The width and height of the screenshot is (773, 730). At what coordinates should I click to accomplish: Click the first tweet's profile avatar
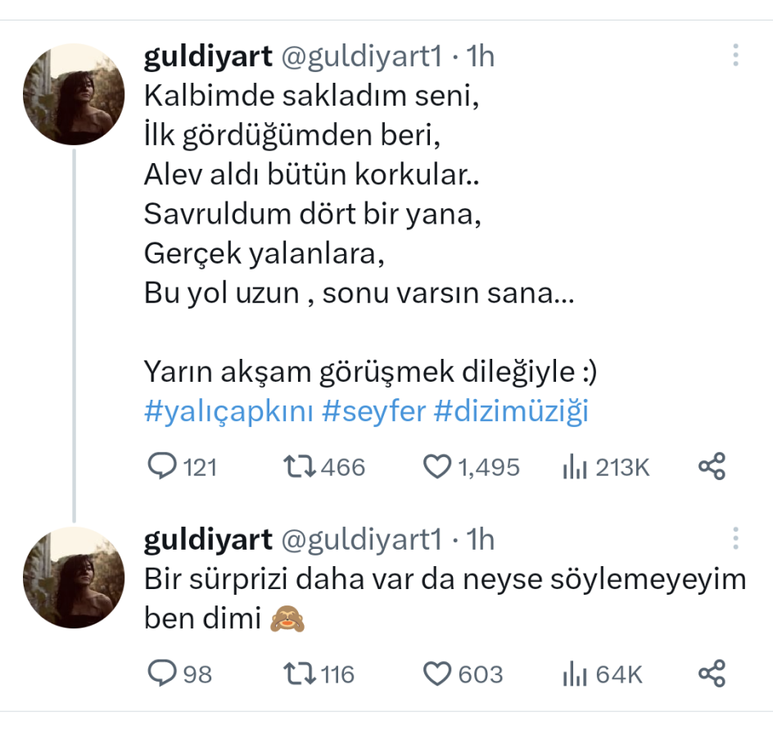[x=74, y=94]
